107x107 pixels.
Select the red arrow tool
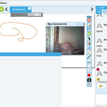[x=89, y=75]
